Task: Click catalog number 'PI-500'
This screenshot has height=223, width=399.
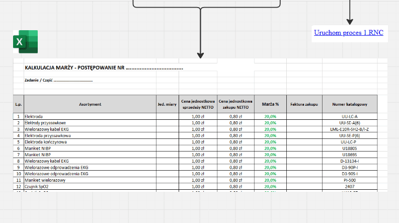Action: (350, 180)
